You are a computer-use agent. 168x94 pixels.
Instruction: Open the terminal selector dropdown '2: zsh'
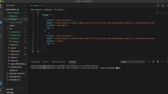point(133,62)
